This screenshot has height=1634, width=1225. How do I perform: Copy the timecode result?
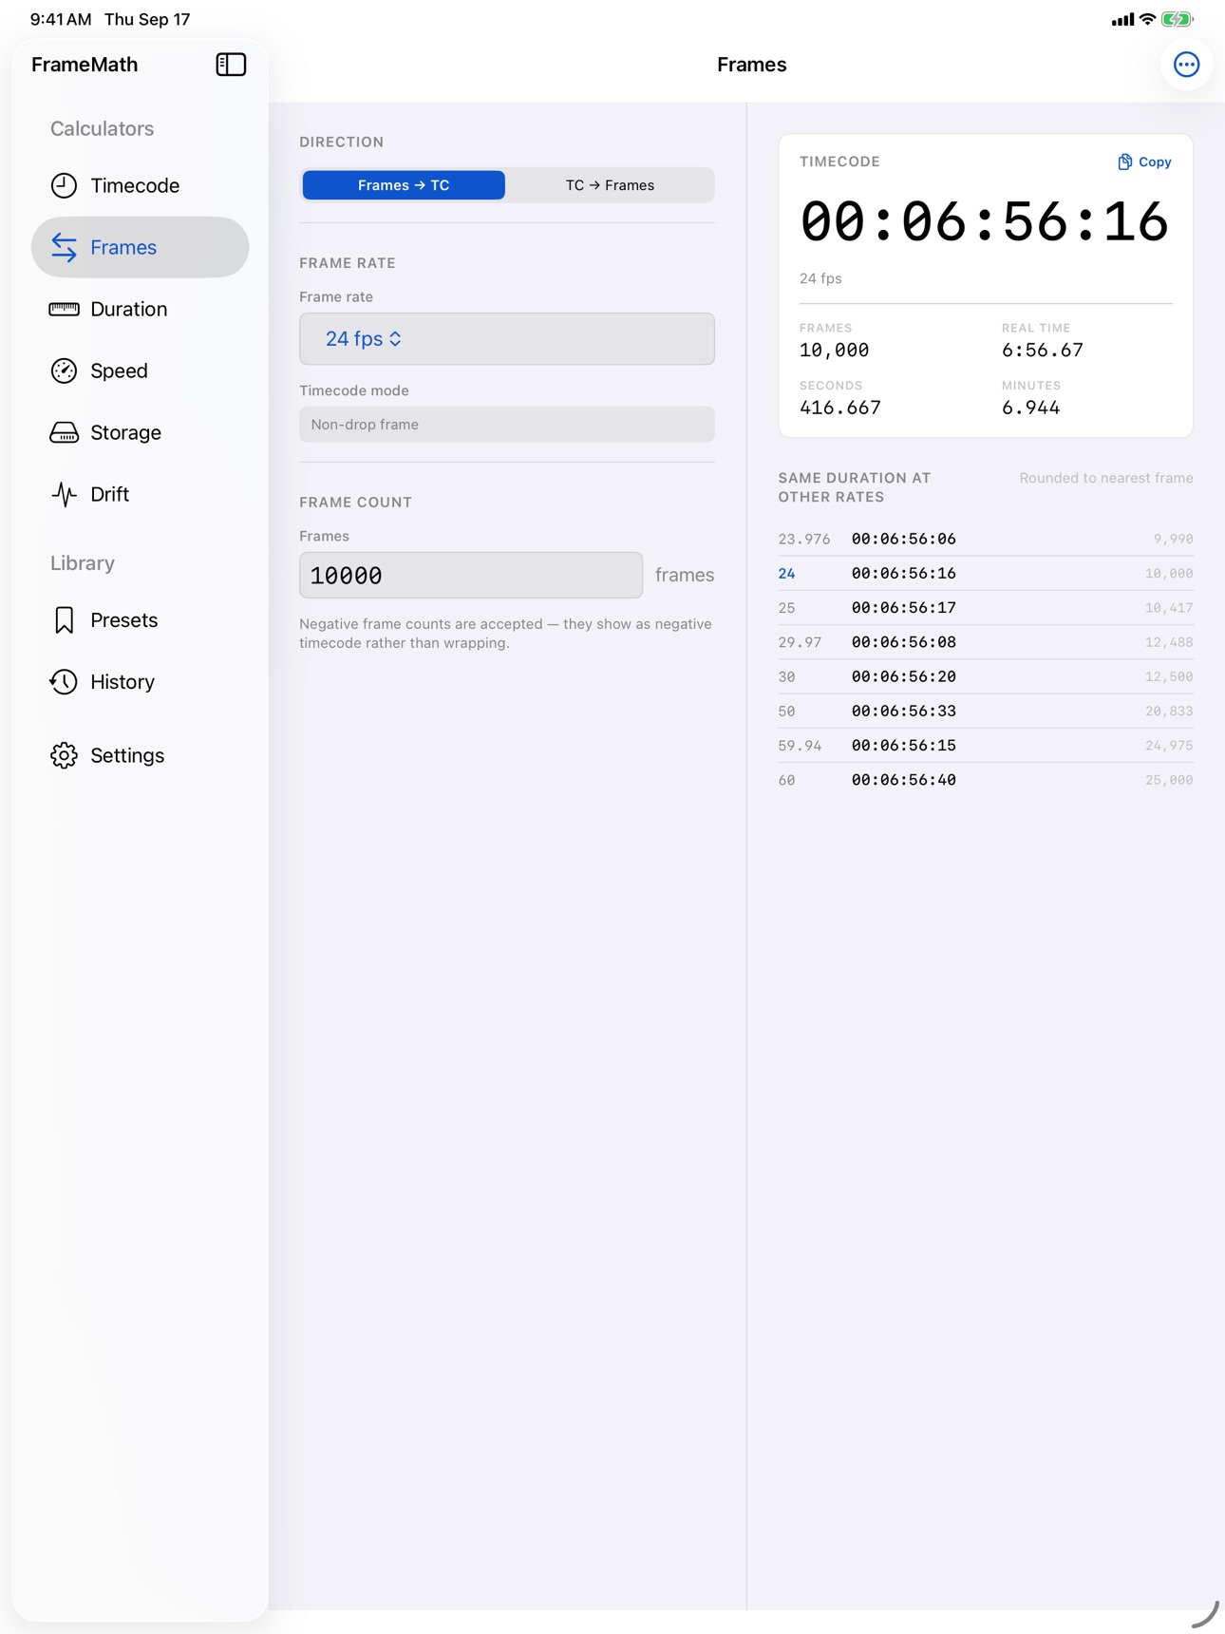1144,162
